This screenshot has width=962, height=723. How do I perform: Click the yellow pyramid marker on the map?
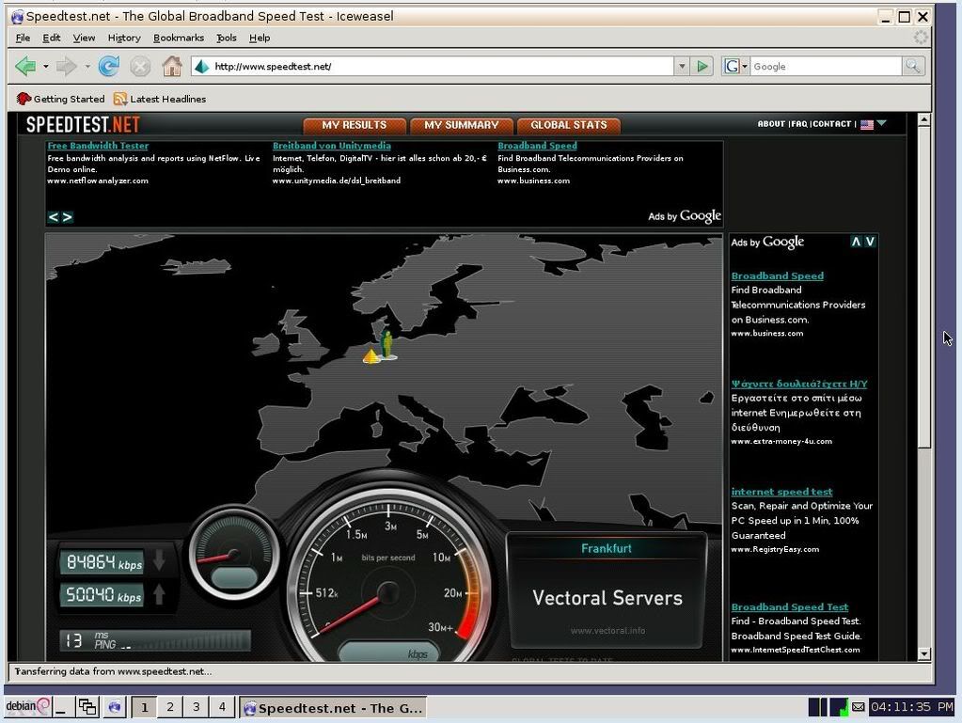371,355
